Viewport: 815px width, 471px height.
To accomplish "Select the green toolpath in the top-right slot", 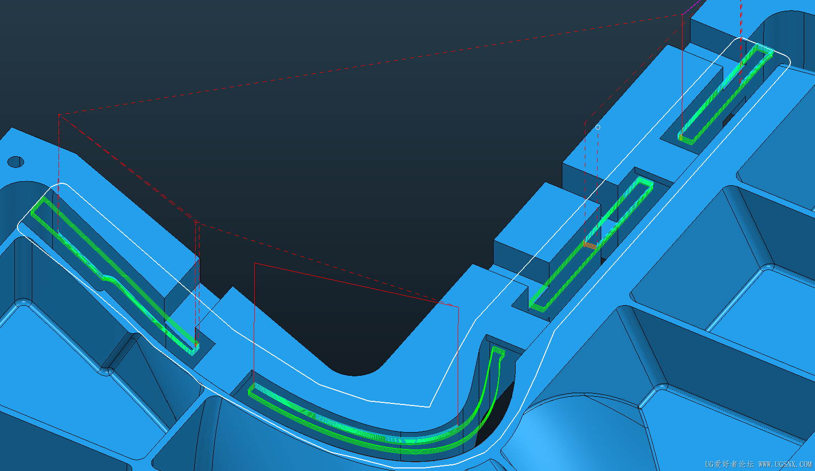I will (x=726, y=93).
